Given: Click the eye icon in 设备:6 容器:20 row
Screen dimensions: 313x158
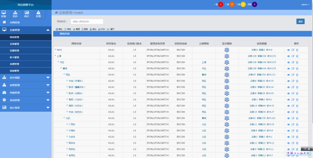Looking at the screenshot, I should 288,87.
